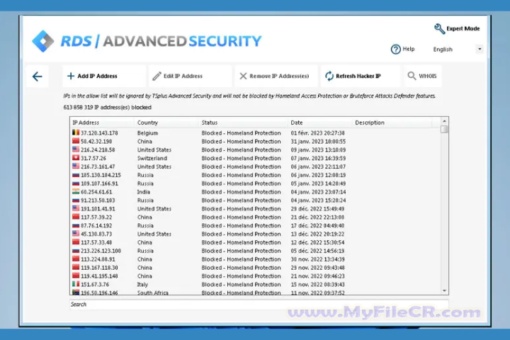Screen dimensions: 510x340
Task: Click the list scrollbar down arrow
Action: [x=444, y=291]
